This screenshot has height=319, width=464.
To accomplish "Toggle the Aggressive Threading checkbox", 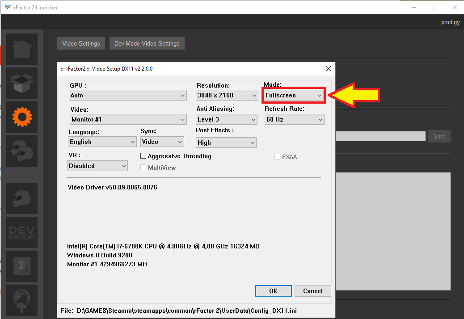I will (x=143, y=156).
